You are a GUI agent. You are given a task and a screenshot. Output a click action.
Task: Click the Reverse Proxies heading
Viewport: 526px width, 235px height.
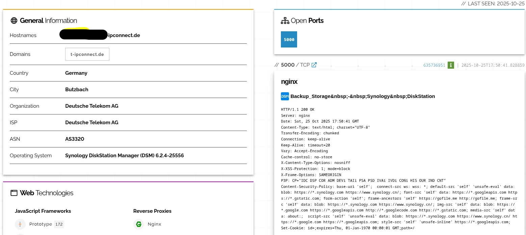pos(152,211)
